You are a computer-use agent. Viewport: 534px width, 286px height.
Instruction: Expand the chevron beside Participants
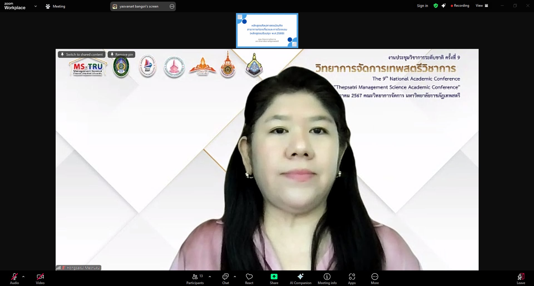tap(210, 277)
